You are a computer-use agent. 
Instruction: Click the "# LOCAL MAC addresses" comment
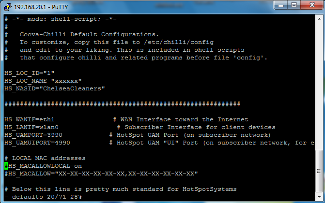click(45, 158)
